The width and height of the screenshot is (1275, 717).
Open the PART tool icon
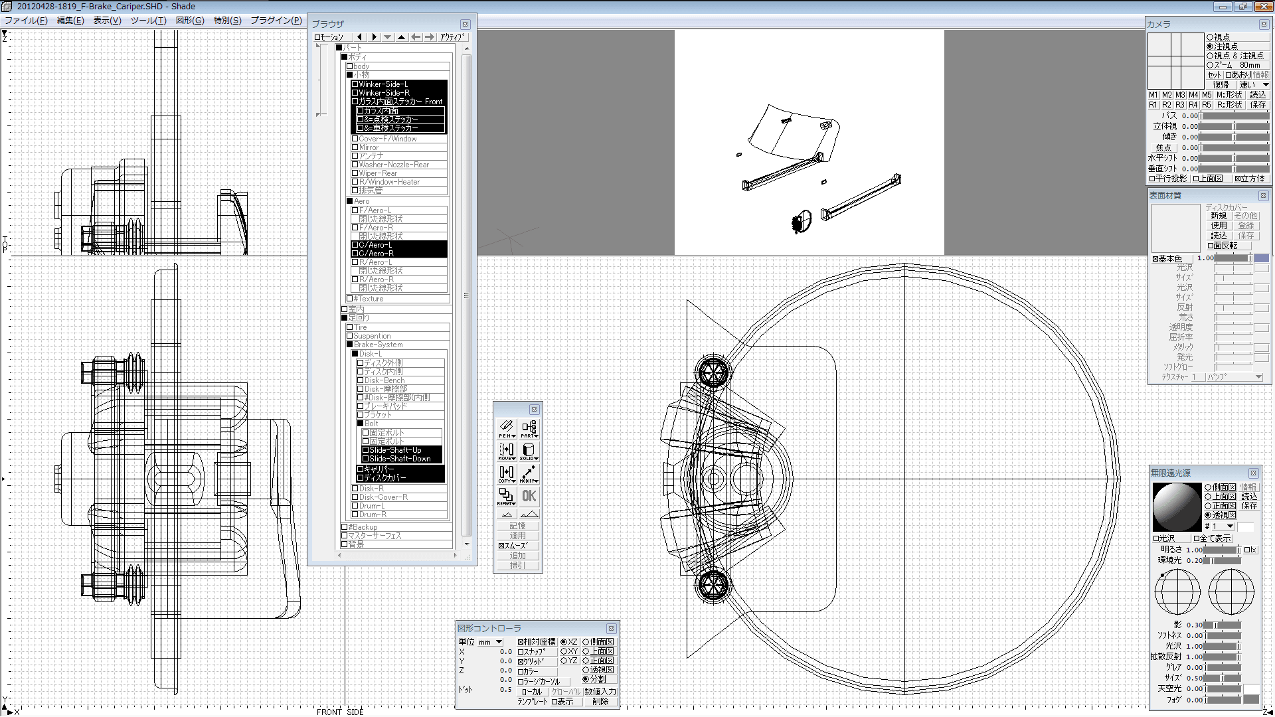tap(529, 428)
